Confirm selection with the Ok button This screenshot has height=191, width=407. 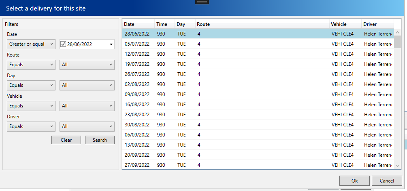(x=354, y=181)
